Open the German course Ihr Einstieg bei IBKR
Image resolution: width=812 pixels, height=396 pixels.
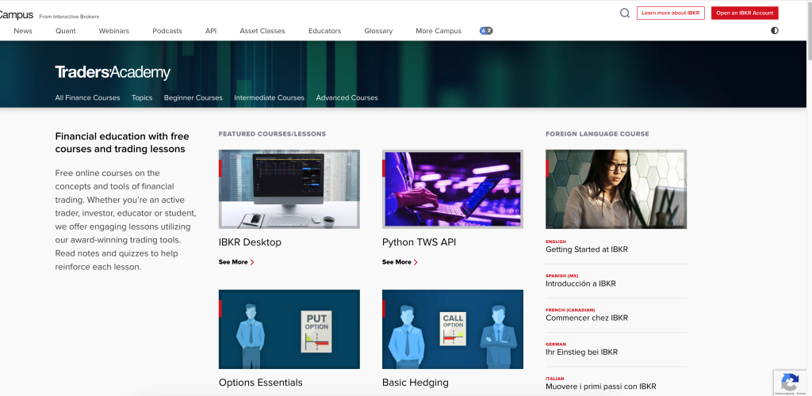[581, 352]
